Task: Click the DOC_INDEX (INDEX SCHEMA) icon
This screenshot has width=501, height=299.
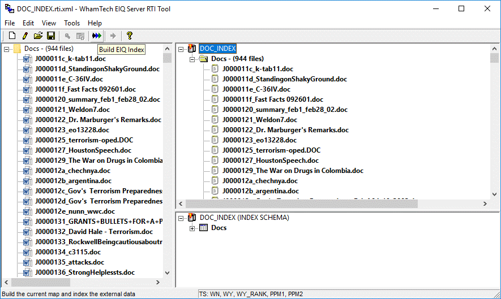Action: (192, 218)
